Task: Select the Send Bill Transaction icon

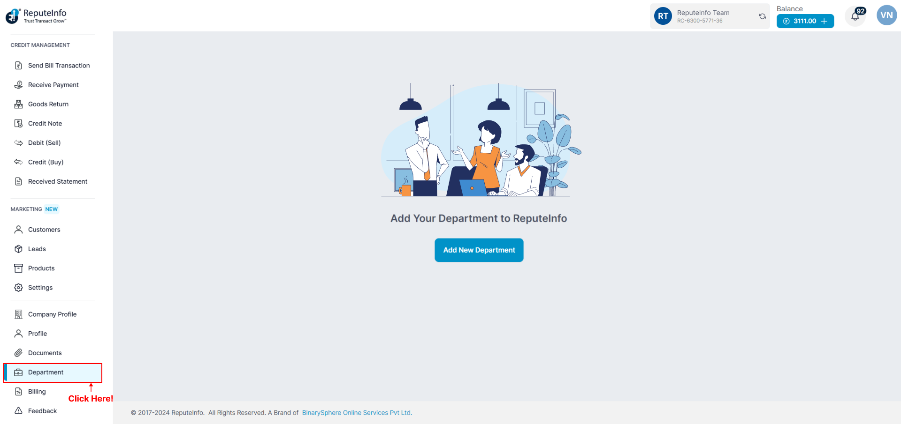Action: tap(18, 65)
